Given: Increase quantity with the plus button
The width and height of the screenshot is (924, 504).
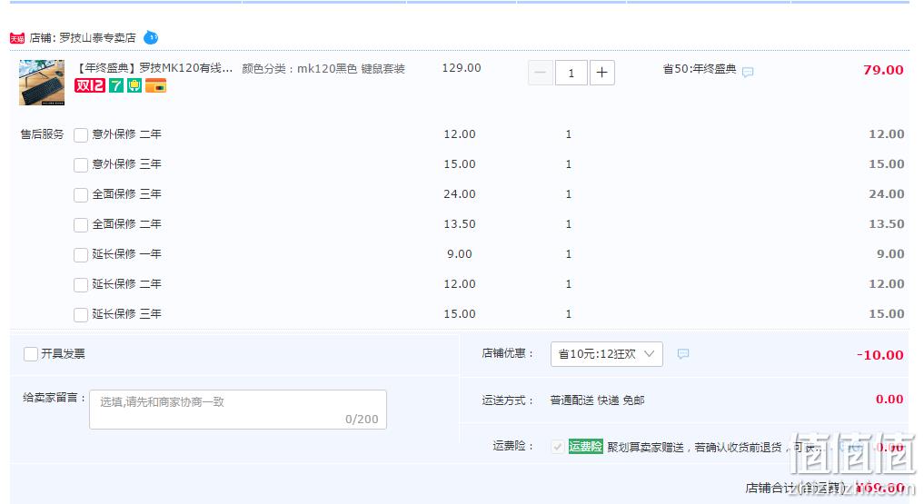Looking at the screenshot, I should tap(601, 73).
